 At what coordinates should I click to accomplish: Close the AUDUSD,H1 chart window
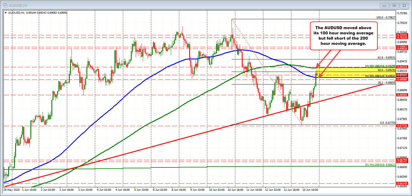click(x=404, y=5)
